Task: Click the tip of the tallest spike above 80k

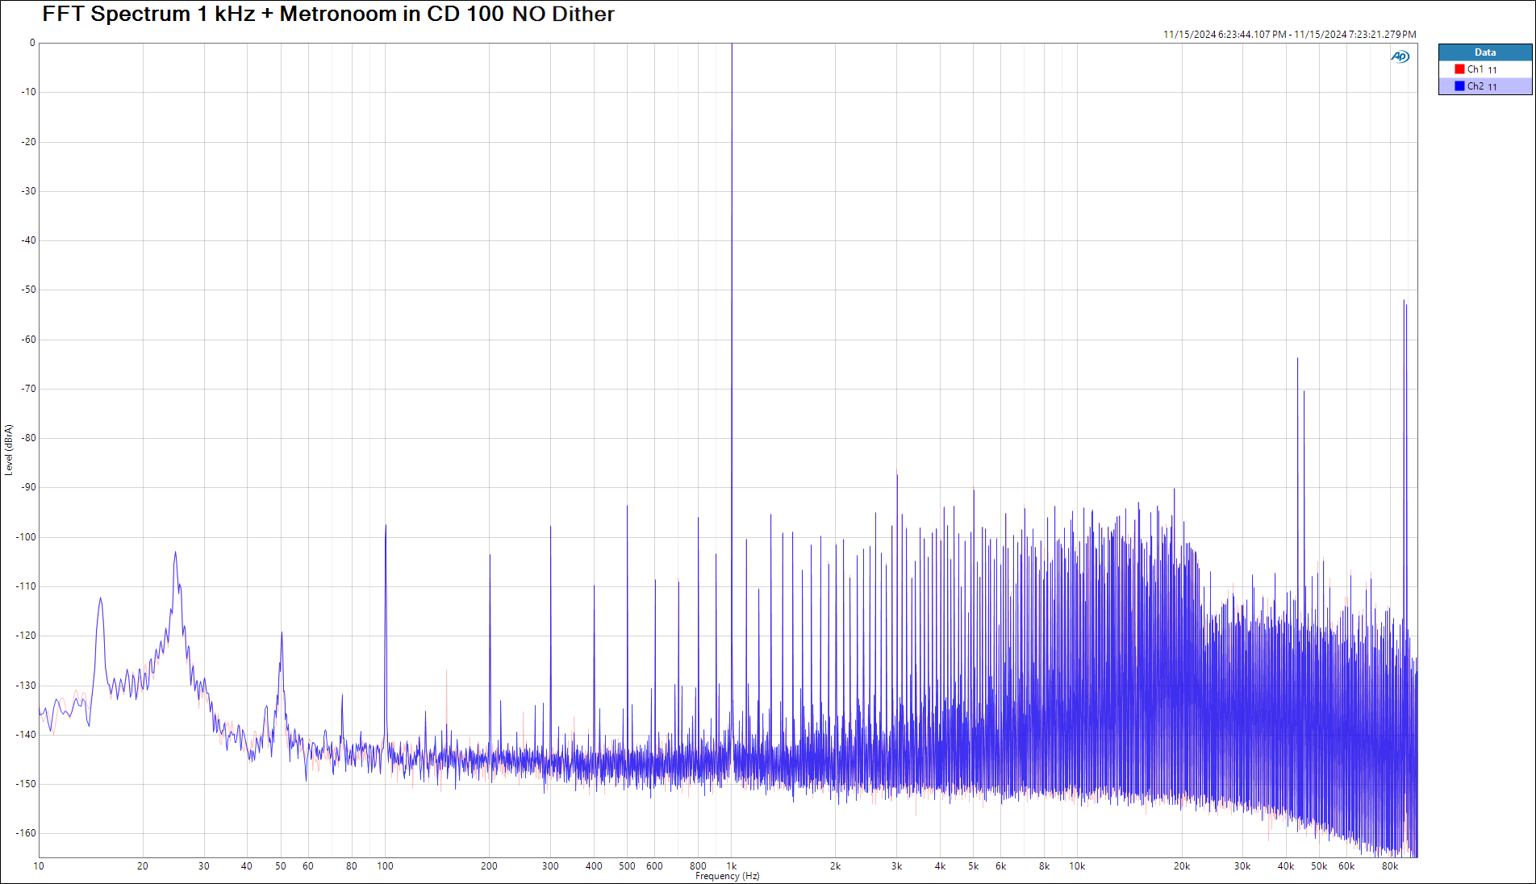Action: [x=1404, y=301]
